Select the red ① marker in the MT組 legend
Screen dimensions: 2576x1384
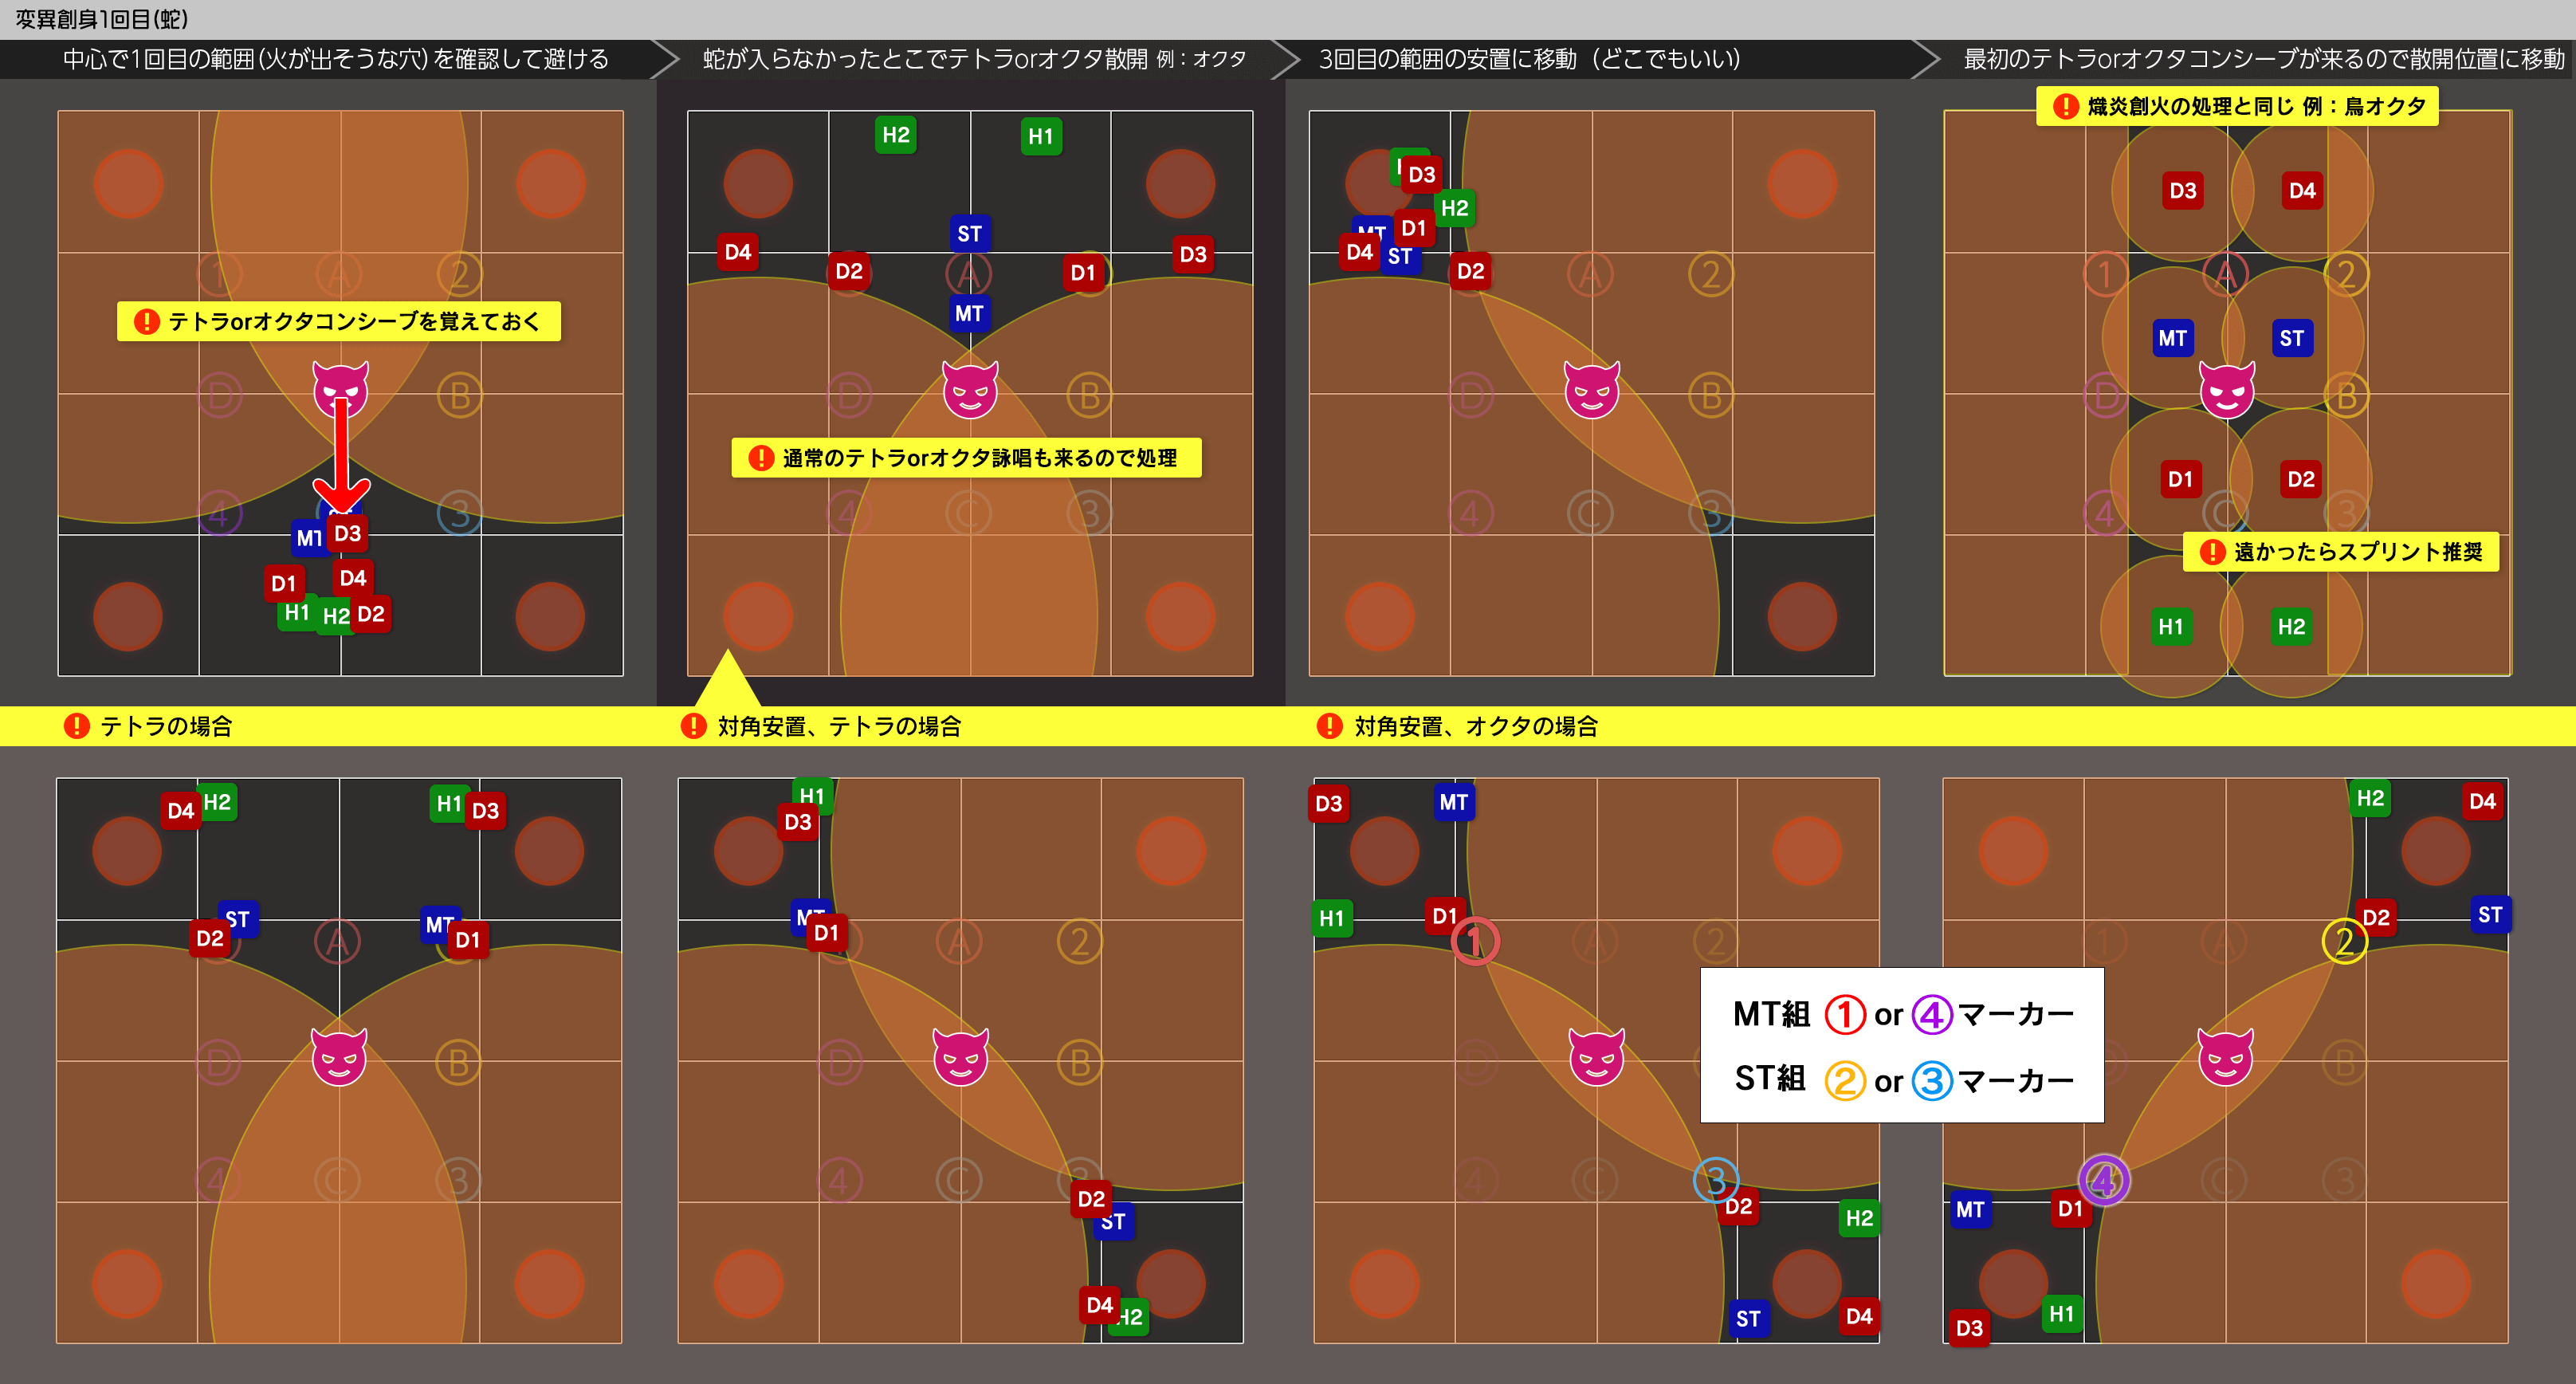point(1844,1014)
